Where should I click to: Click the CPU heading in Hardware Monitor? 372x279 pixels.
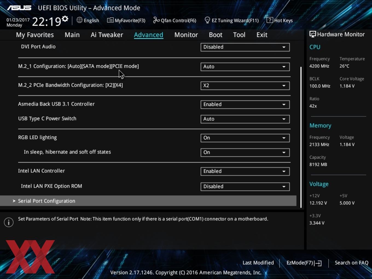click(315, 47)
